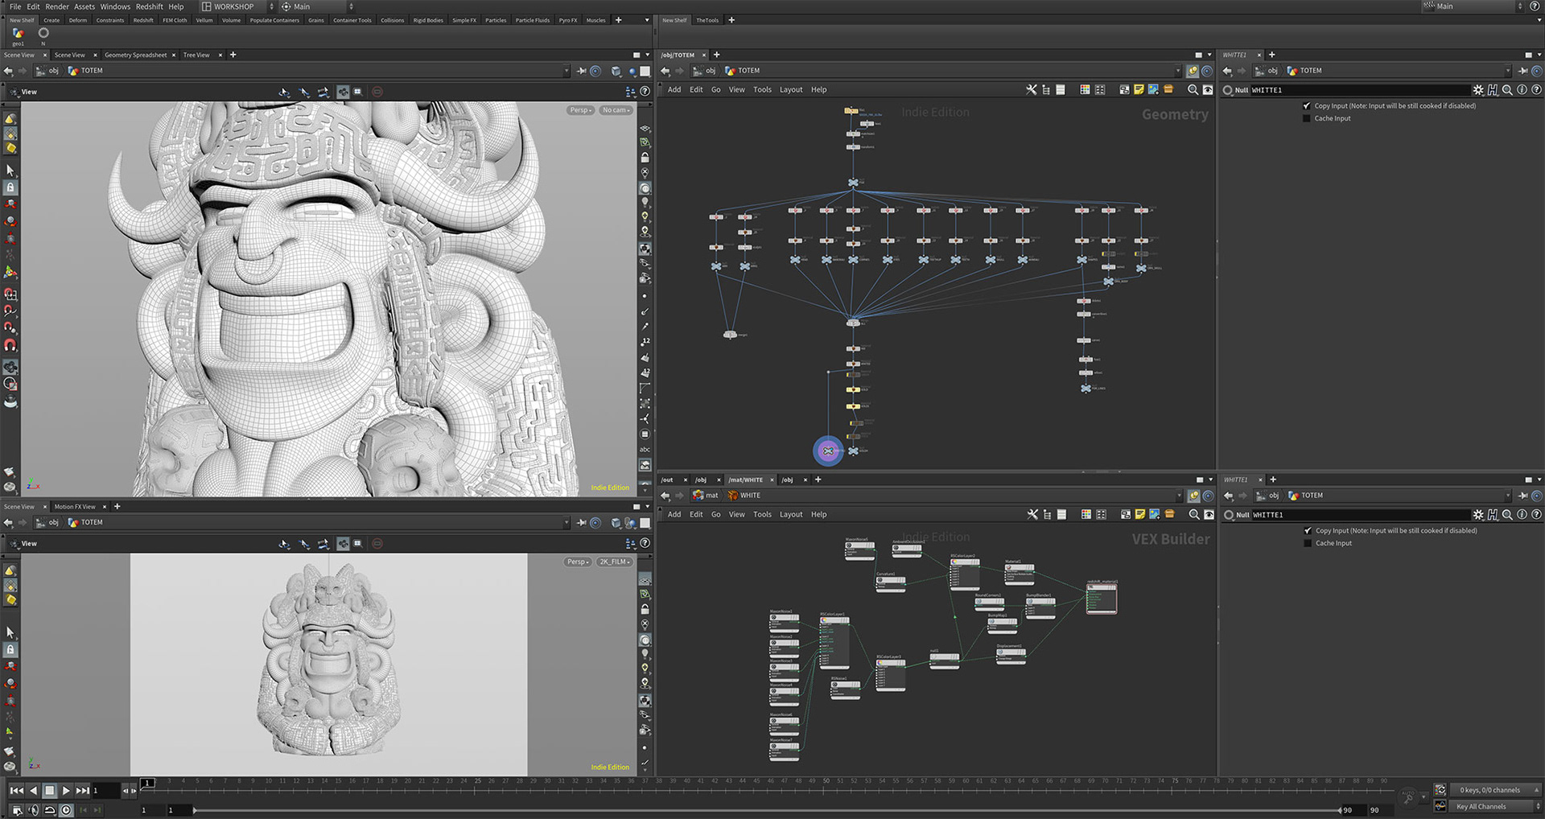The width and height of the screenshot is (1545, 819).
Task: Toggle pin icon in upper WHITTE1 parameter pane
Action: [1522, 71]
